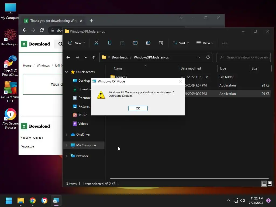276x207 pixels.
Task: Click the Cut scissors icon
Action: pyautogui.click(x=96, y=43)
